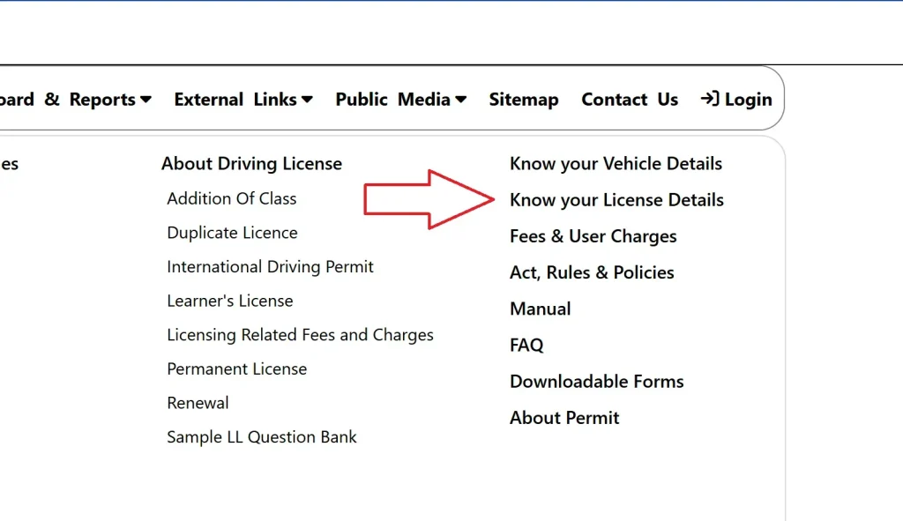This screenshot has width=903, height=521.
Task: Select Duplicate Licence option
Action: tap(232, 232)
